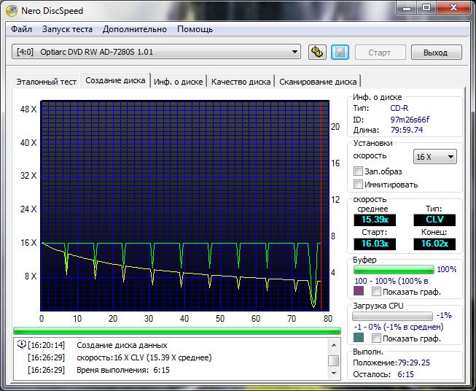This screenshot has width=476, height=391.
Task: Click the teal CPU graph color swatch
Action: pyautogui.click(x=358, y=338)
